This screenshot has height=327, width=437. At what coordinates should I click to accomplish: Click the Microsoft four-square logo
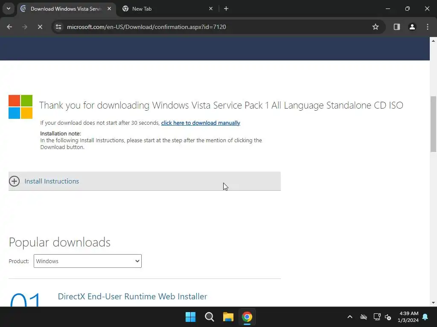(x=20, y=107)
